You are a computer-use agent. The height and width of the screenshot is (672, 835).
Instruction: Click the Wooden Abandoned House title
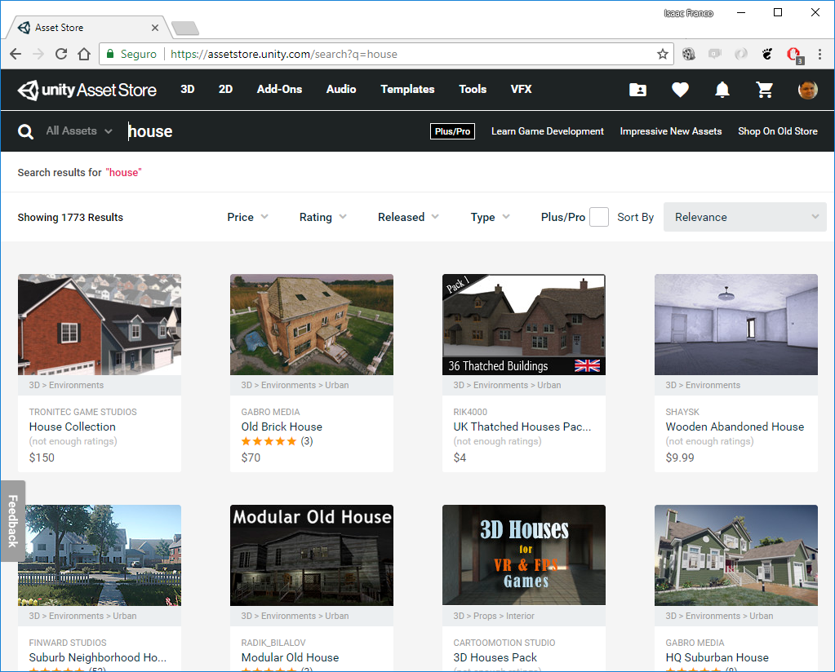pyautogui.click(x=735, y=427)
